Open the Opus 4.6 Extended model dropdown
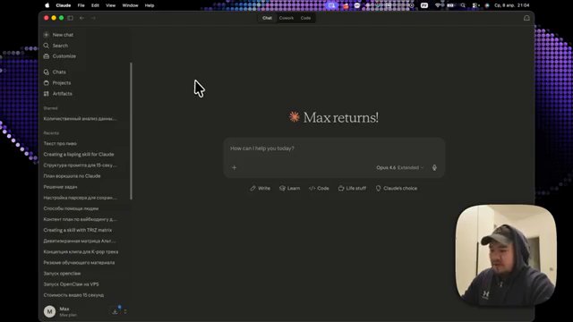 (x=400, y=167)
